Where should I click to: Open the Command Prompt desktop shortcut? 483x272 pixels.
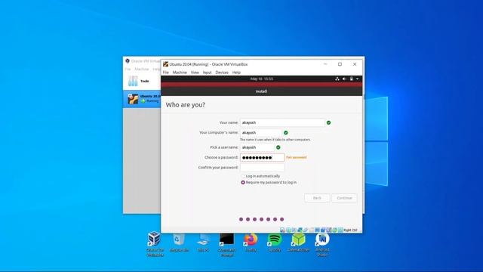point(226,245)
